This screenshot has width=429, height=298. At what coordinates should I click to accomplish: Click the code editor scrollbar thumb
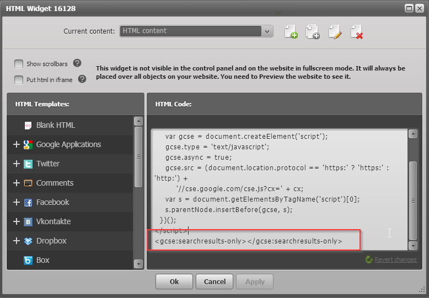(x=413, y=201)
